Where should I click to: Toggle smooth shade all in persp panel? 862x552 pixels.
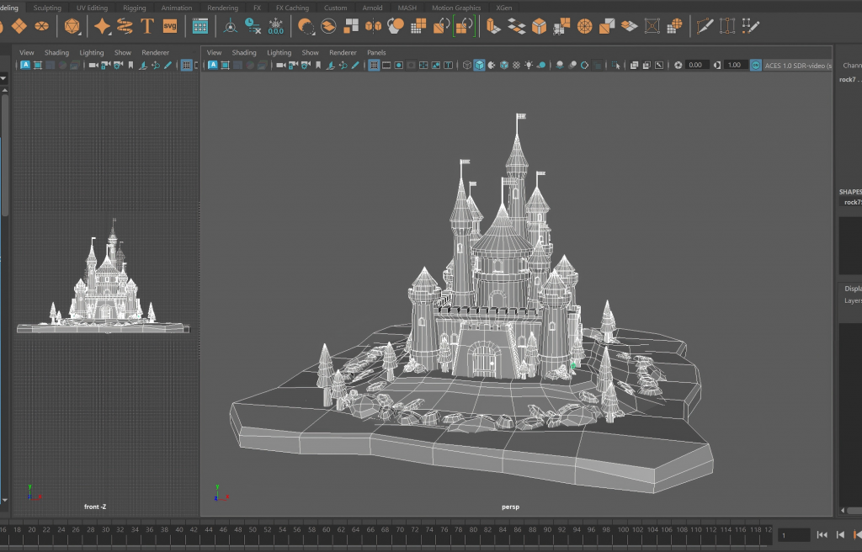479,65
